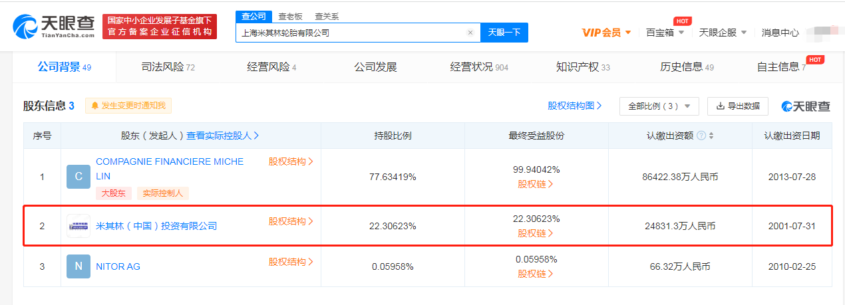Open the TianYanCha logo homepage
The width and height of the screenshot is (845, 305).
tap(53, 26)
